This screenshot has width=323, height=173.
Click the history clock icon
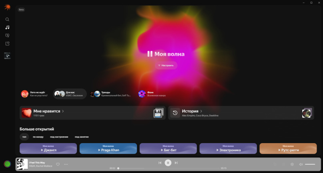pos(175,113)
